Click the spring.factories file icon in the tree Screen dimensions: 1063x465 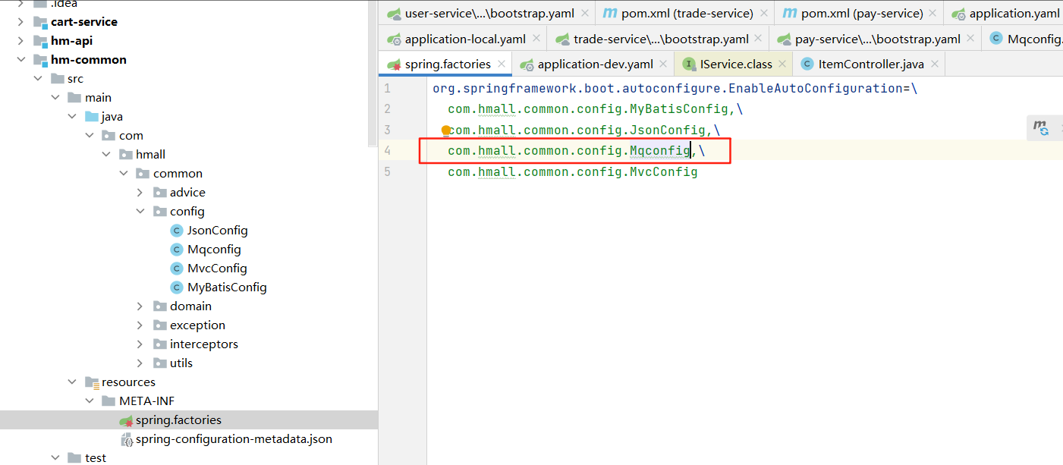pyautogui.click(x=127, y=420)
